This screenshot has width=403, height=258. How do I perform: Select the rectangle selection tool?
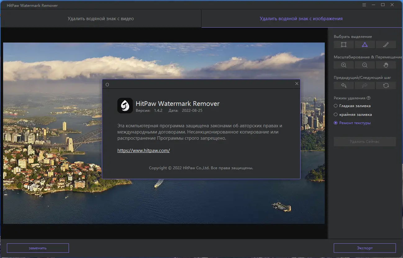[344, 45]
